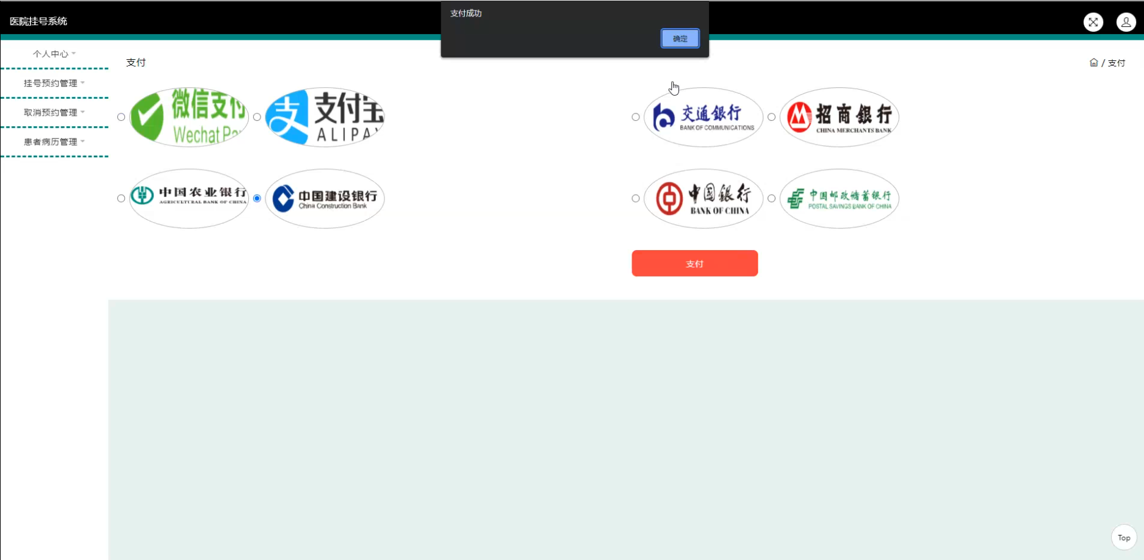1144x560 pixels.
Task: Expand the 取消预约管理 sidebar menu
Action: click(54, 112)
